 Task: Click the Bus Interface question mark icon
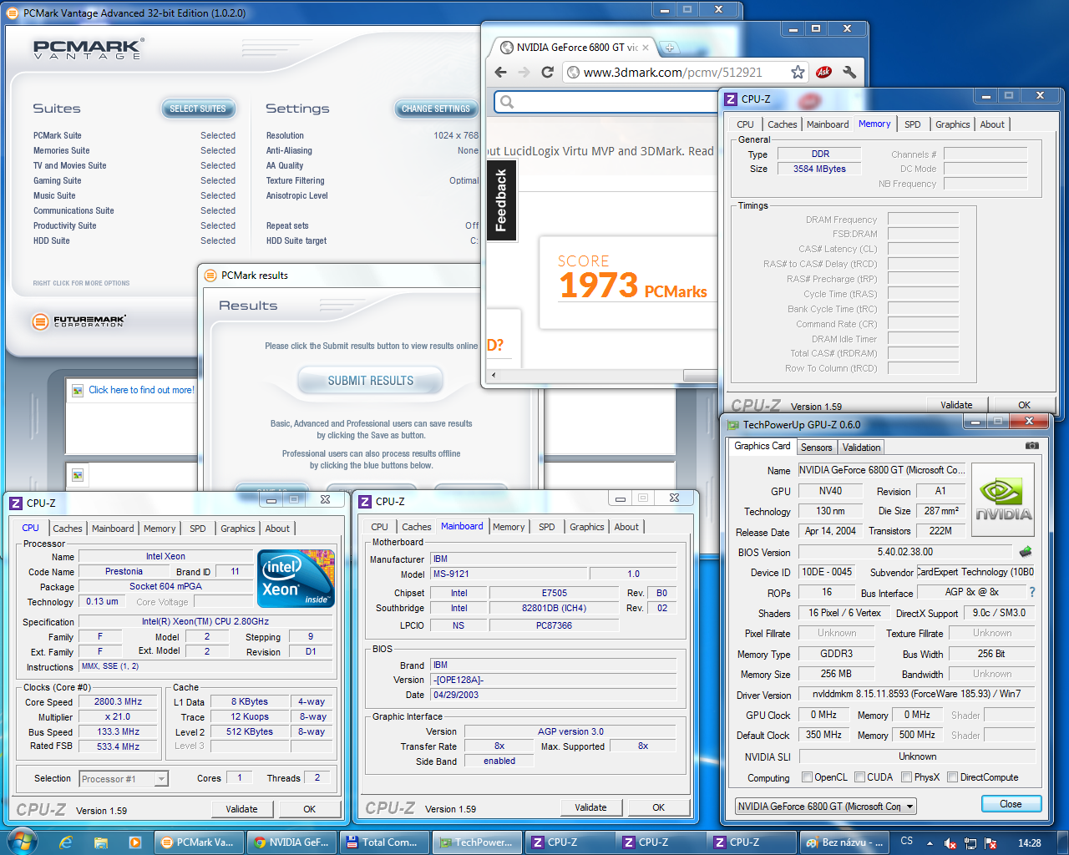[x=1031, y=592]
